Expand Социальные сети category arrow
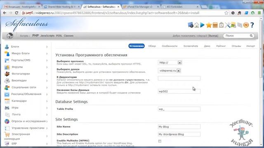The height and width of the screenshot is (148, 264). tap(47, 88)
